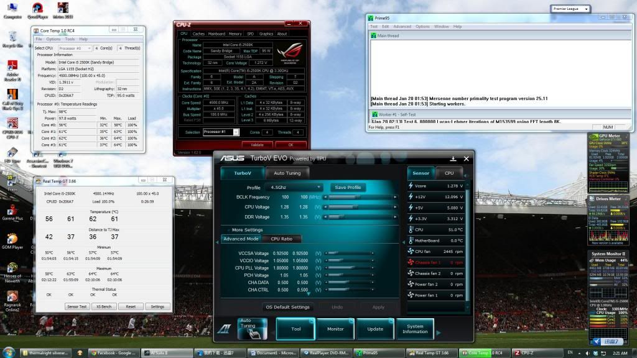Click the Windows Start orb
637x358 pixels.
[x=9, y=352]
